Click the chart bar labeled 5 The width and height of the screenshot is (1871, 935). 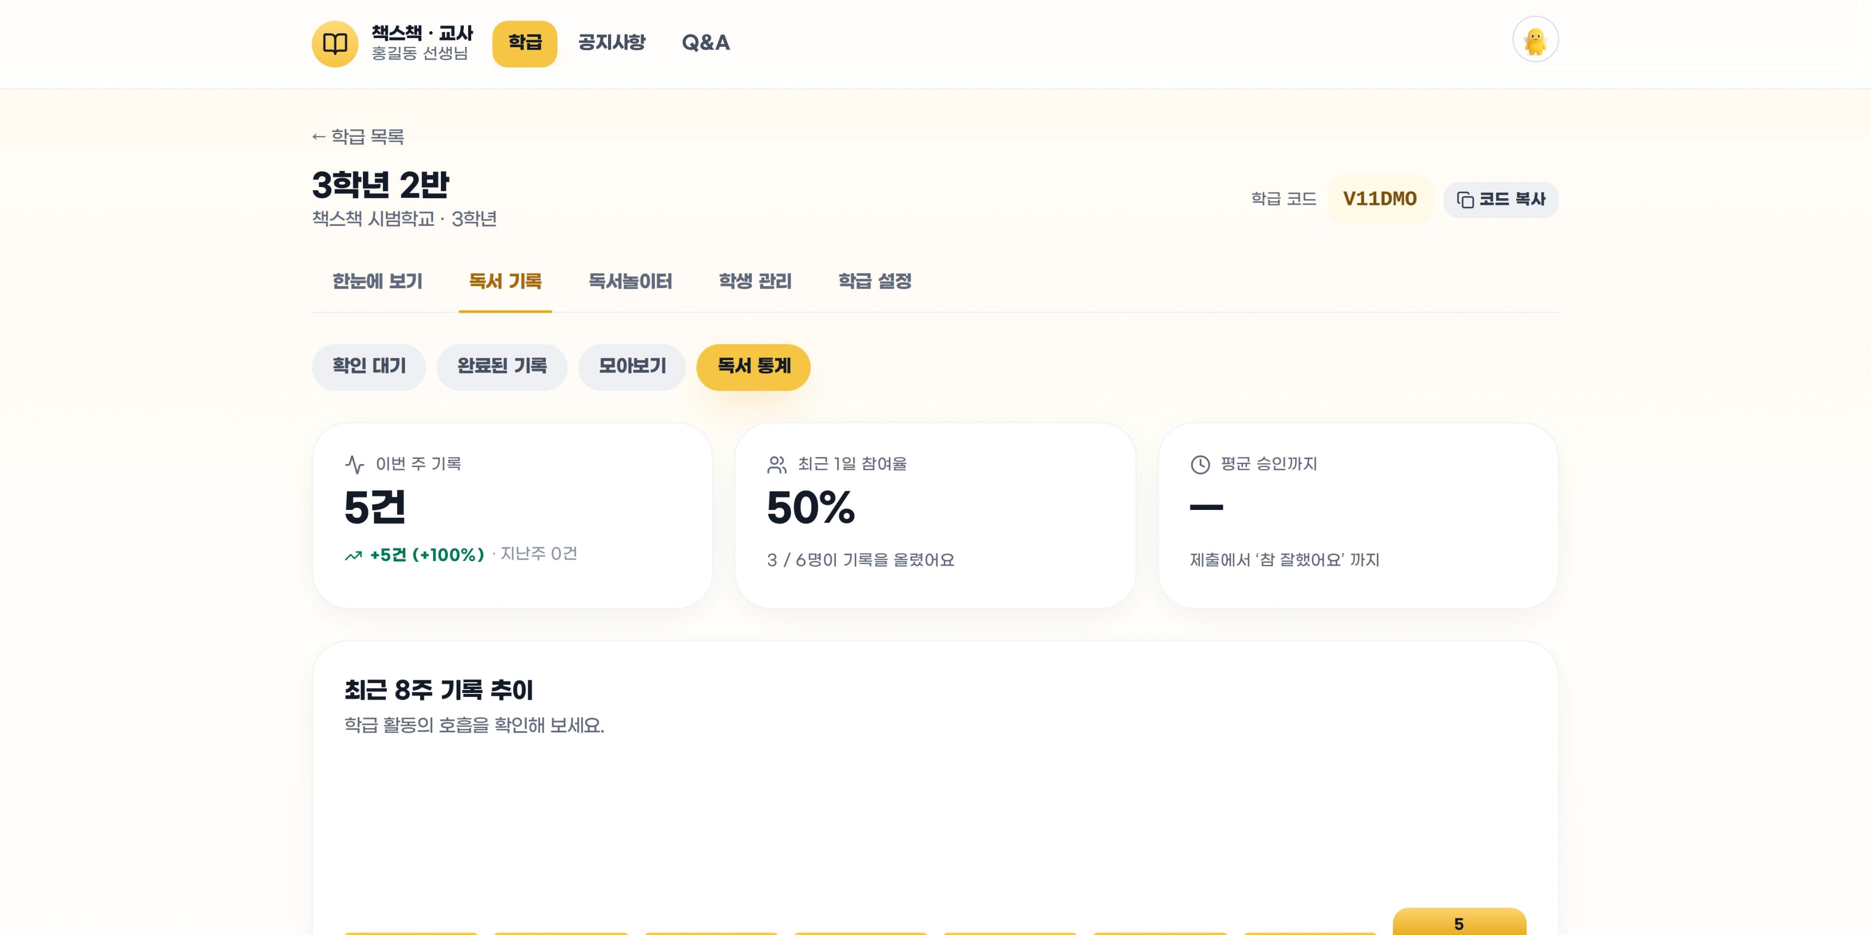[x=1458, y=922]
